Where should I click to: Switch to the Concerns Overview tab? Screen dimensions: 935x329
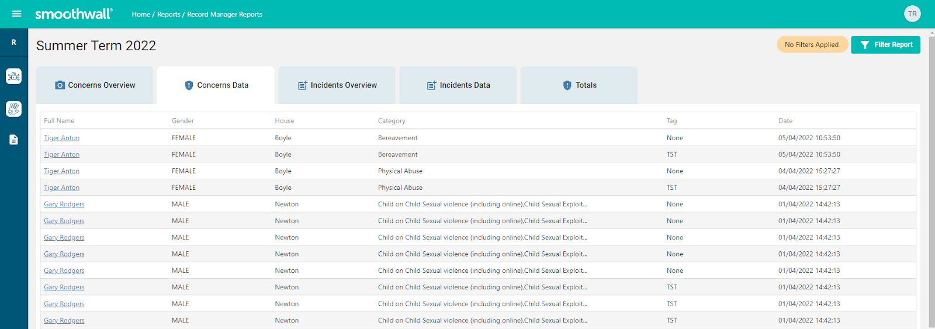[95, 85]
